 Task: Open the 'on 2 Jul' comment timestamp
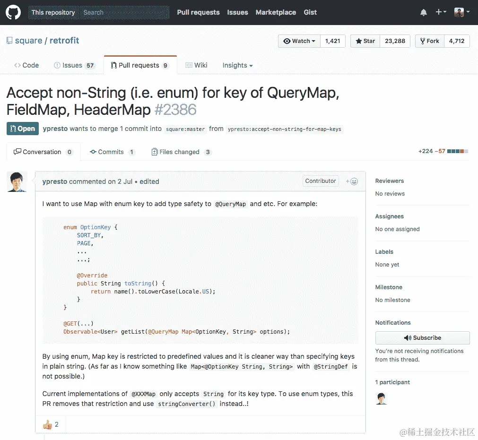[x=120, y=181]
